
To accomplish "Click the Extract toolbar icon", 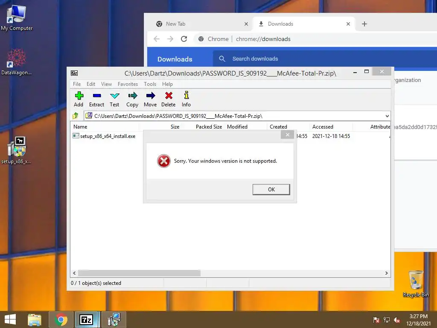I will point(96,99).
